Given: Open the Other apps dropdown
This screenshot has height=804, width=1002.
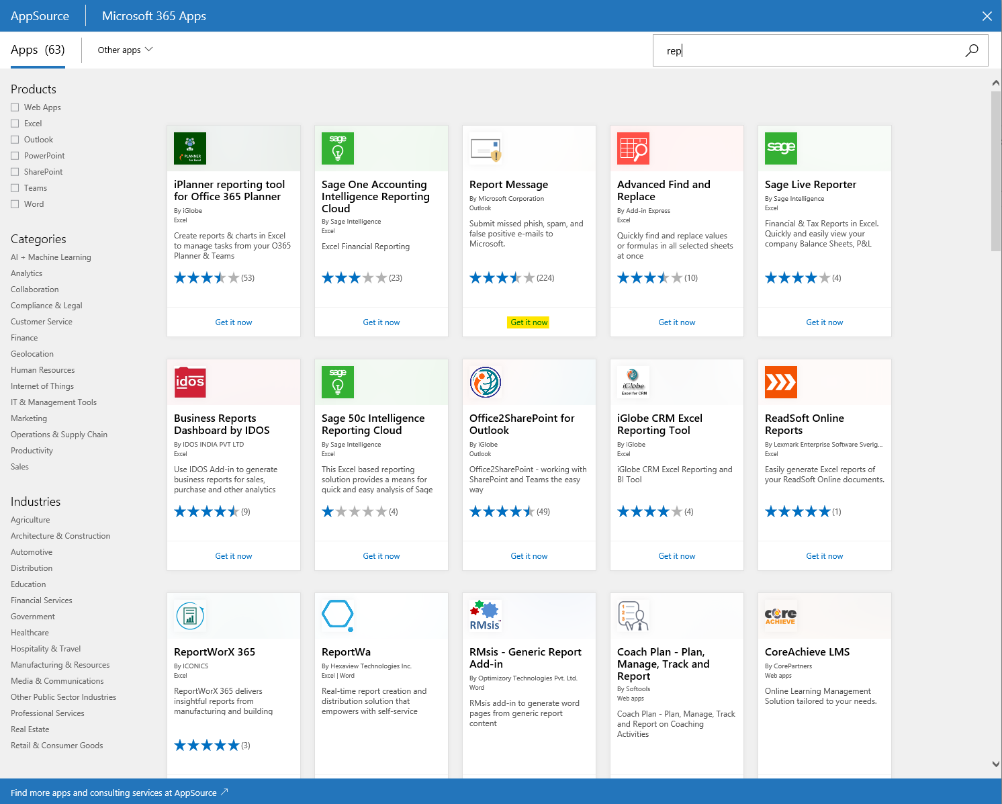Looking at the screenshot, I should pos(124,49).
